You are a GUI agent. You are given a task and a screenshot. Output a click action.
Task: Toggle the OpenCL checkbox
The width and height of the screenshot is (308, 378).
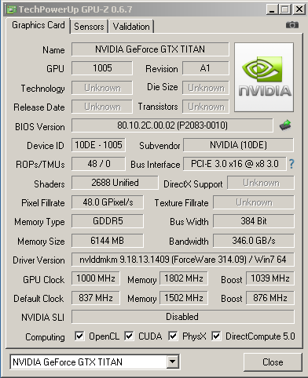pyautogui.click(x=79, y=336)
